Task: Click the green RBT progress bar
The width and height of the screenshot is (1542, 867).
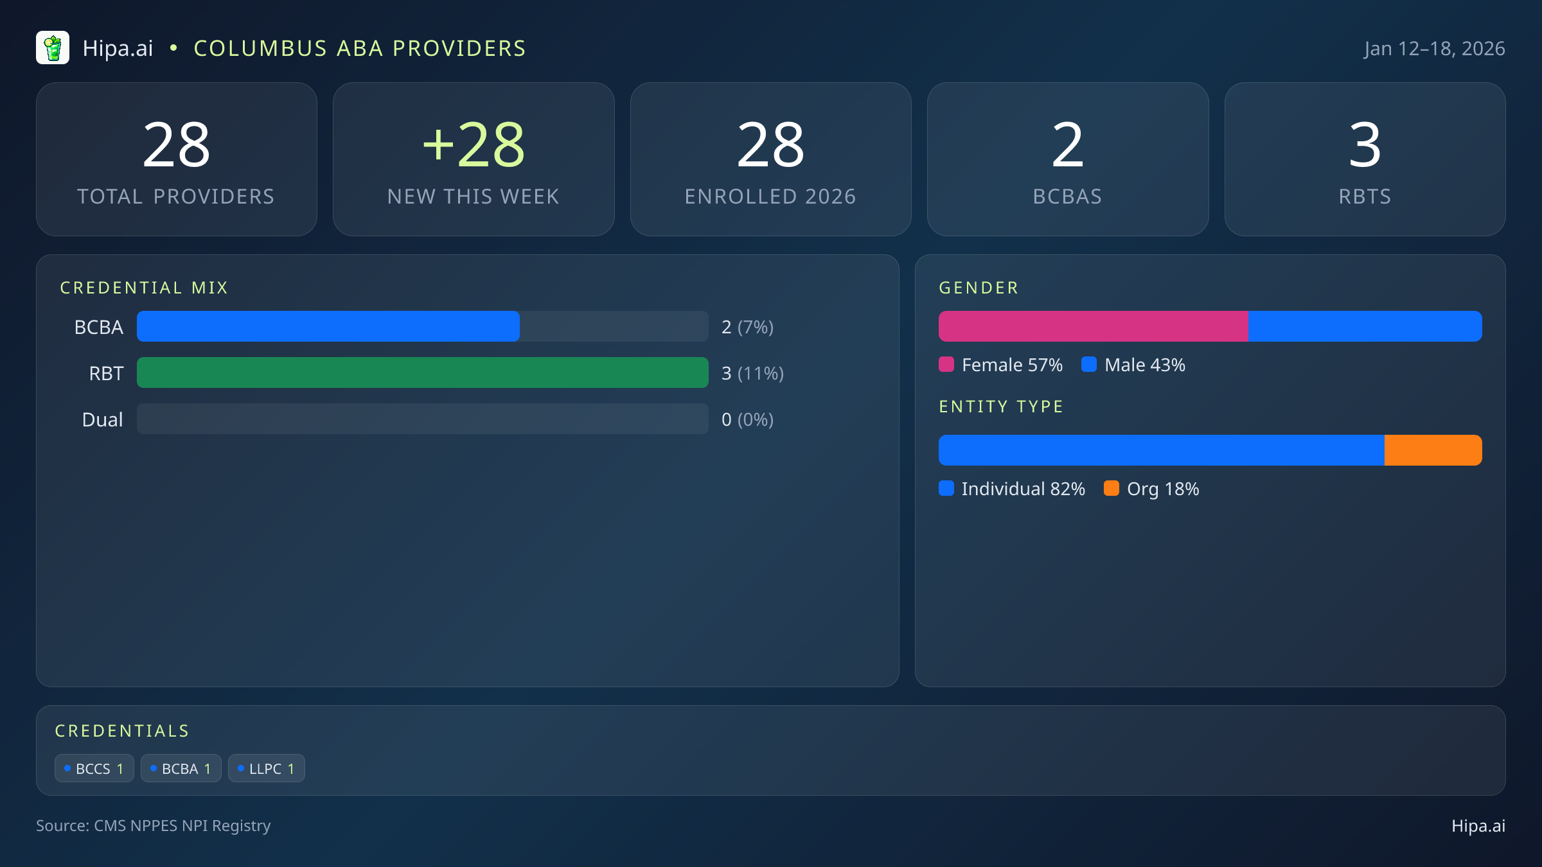Action: point(421,372)
